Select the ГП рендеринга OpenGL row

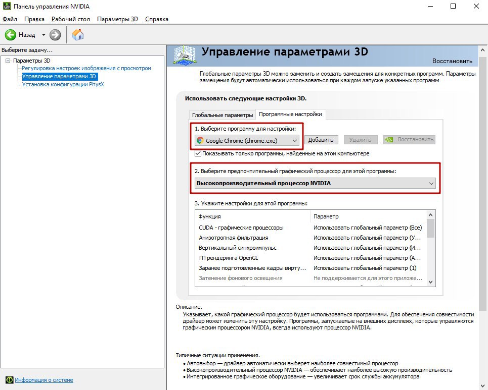pyautogui.click(x=311, y=258)
